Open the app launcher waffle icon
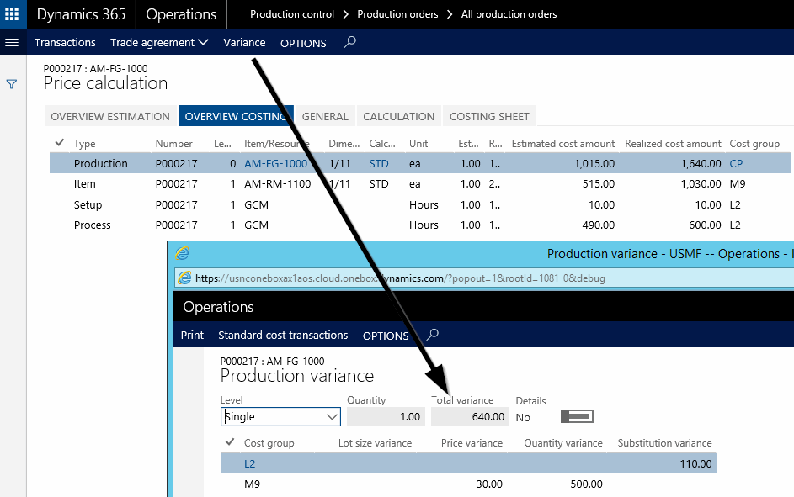The height and width of the screenshot is (497, 794). click(12, 14)
